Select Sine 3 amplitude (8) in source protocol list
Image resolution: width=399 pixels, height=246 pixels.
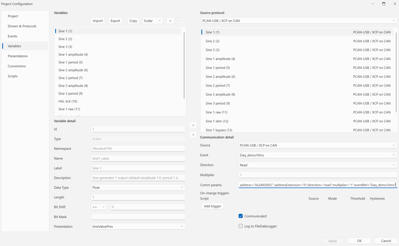click(297, 94)
